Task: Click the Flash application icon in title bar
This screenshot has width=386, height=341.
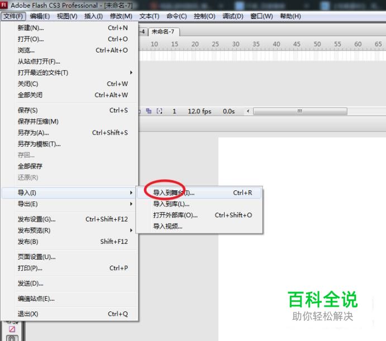Action: tap(4, 4)
